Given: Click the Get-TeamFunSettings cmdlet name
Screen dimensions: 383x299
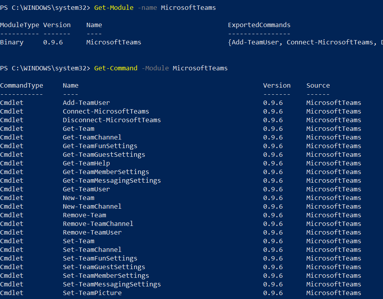Looking at the screenshot, I should (100, 146).
